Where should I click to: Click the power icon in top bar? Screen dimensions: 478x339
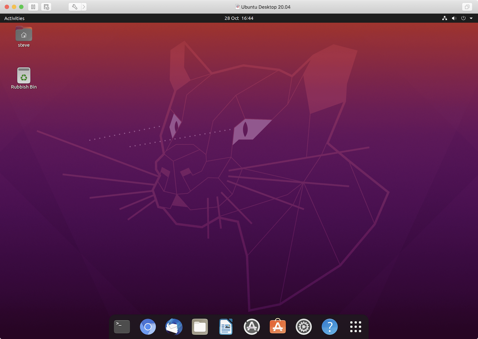(x=463, y=18)
